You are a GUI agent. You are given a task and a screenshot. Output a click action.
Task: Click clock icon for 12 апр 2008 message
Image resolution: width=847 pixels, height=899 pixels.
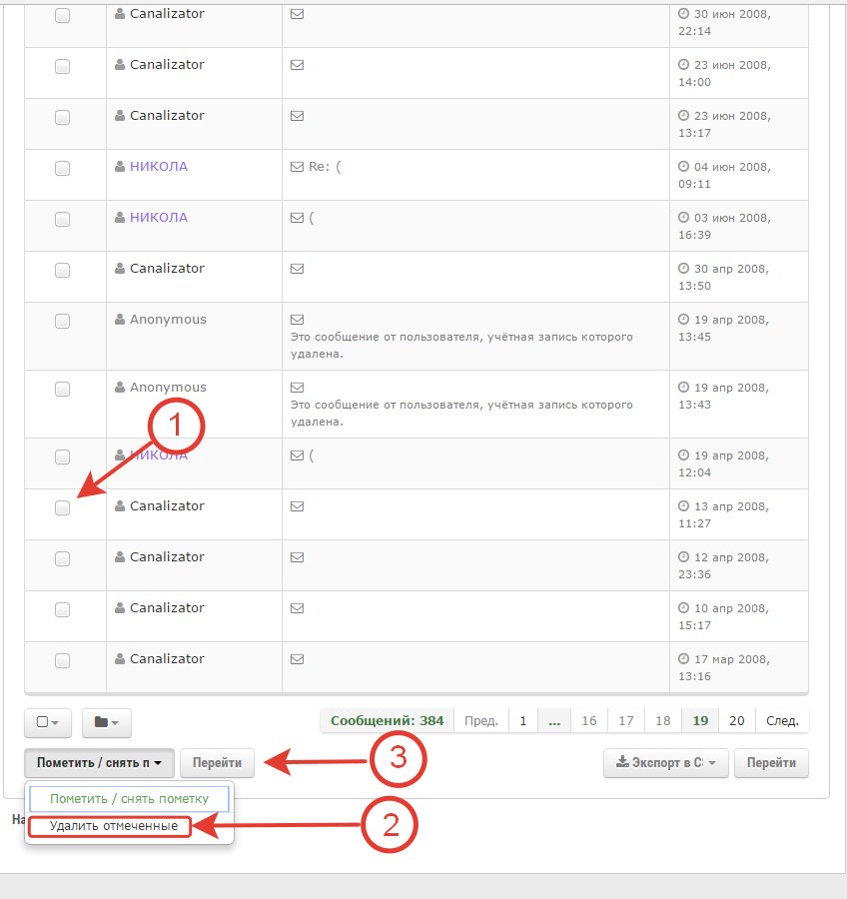[x=684, y=557]
